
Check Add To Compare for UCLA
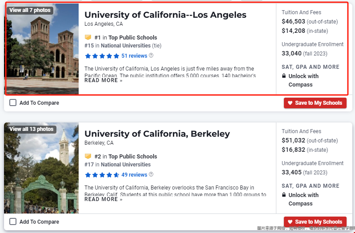click(x=13, y=103)
